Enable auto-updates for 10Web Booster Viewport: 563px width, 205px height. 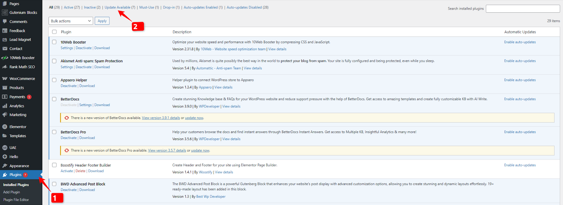pos(520,42)
